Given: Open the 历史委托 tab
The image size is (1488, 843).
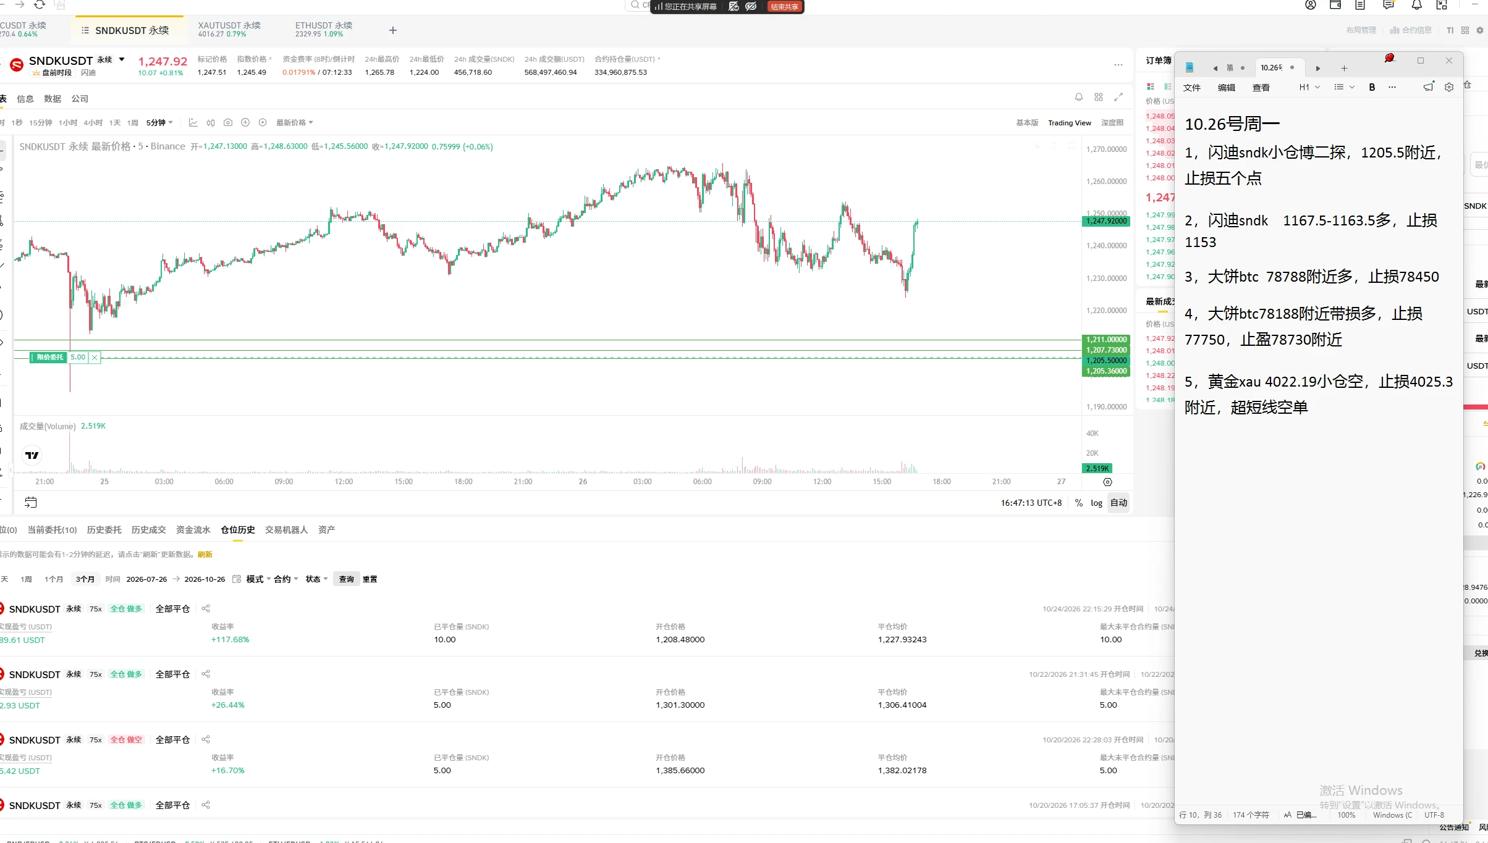Looking at the screenshot, I should click(104, 530).
